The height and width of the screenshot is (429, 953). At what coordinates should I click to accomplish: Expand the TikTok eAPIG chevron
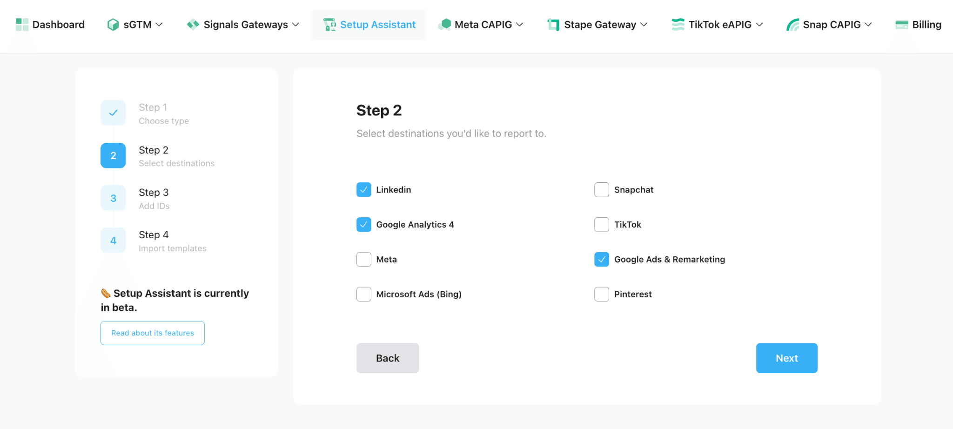point(759,25)
